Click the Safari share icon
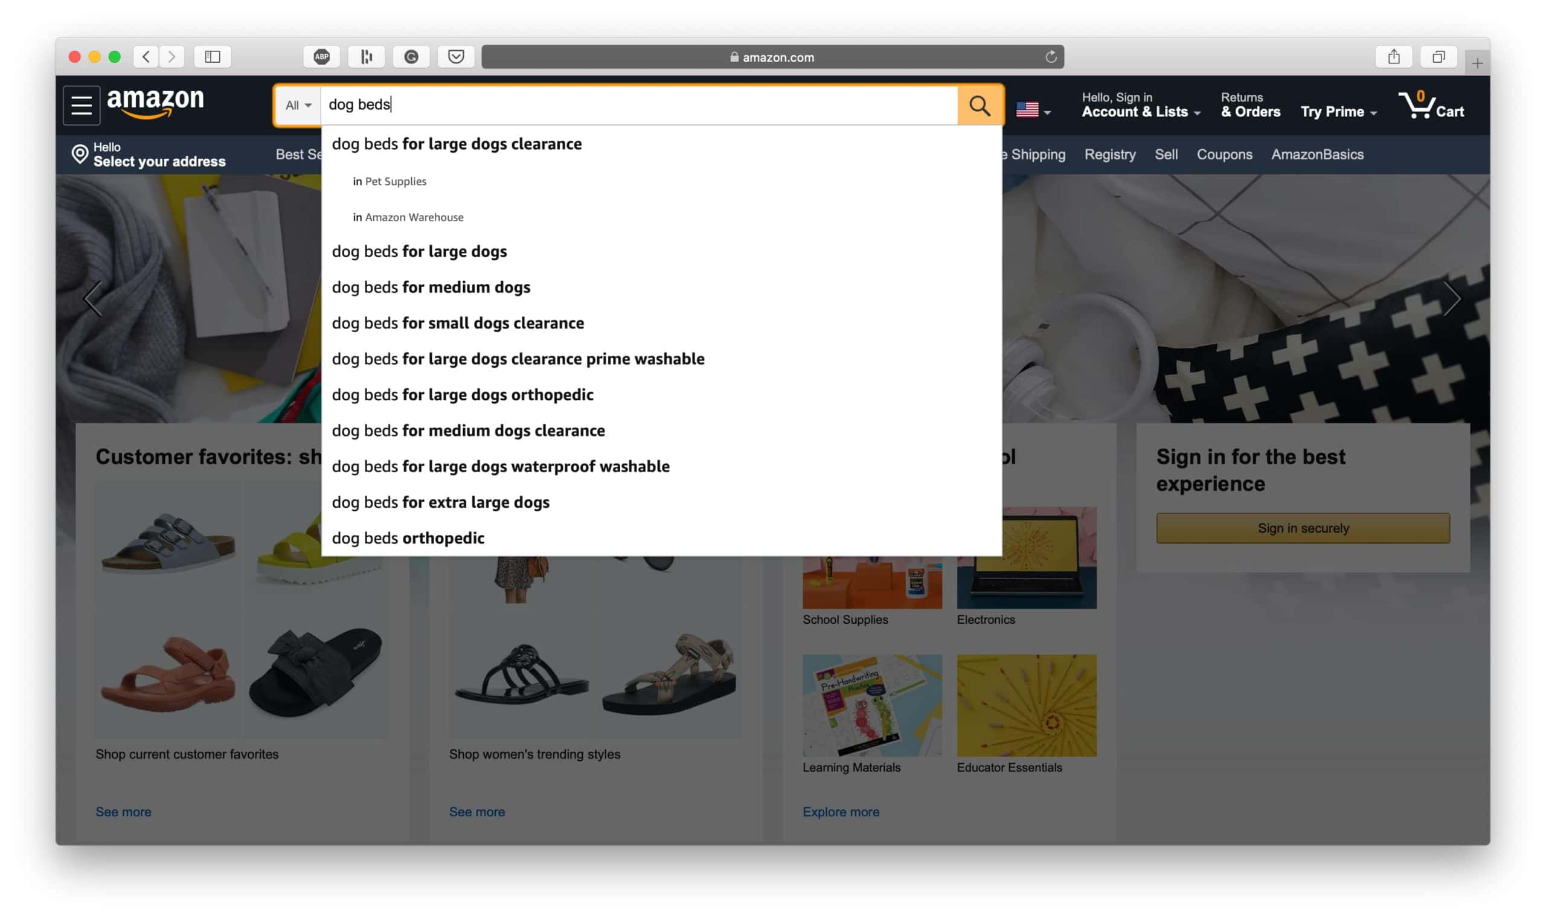The width and height of the screenshot is (1546, 919). pos(1393,57)
